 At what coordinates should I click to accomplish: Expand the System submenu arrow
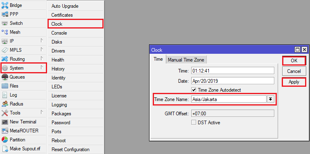(42, 68)
